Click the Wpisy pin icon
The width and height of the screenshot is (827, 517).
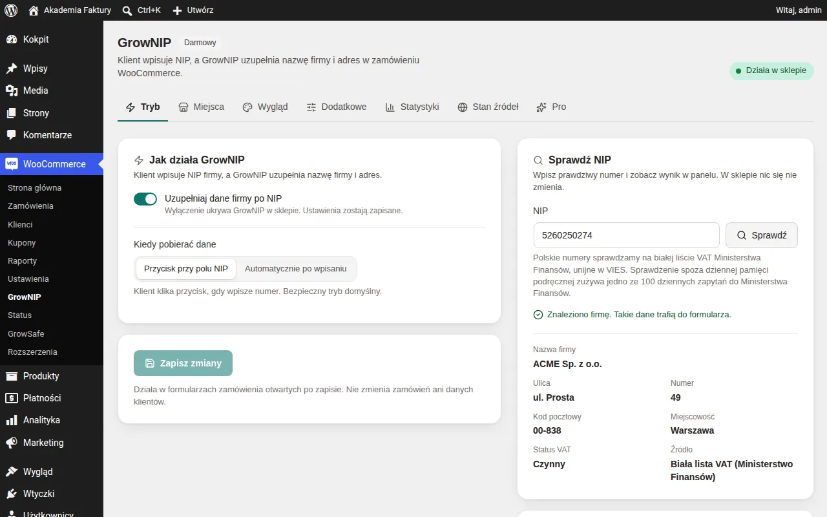(12, 69)
